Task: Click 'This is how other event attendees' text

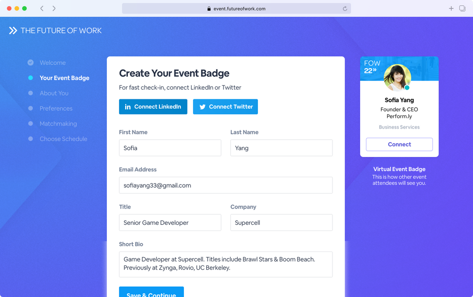Action: click(x=399, y=180)
